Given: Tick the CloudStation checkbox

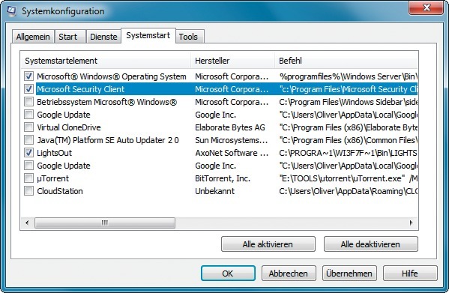Looking at the screenshot, I should pyautogui.click(x=28, y=191).
